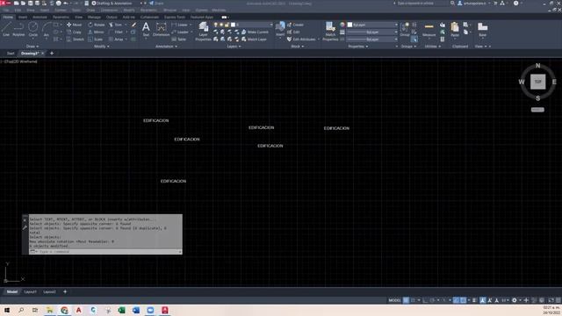Open the Layout1 tab

[31, 292]
